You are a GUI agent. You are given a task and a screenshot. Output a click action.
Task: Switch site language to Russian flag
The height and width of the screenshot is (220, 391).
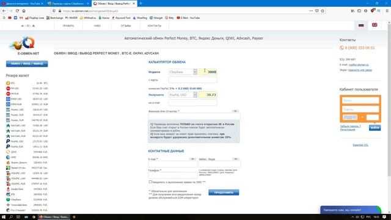(x=361, y=25)
